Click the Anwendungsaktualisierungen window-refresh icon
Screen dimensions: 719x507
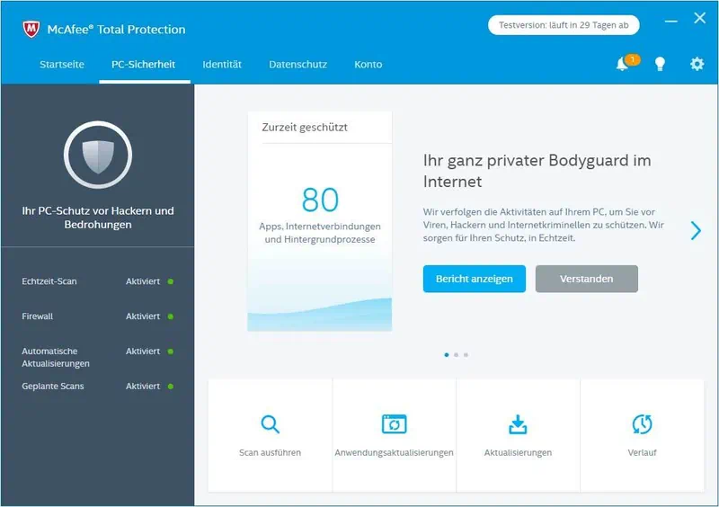pos(394,424)
